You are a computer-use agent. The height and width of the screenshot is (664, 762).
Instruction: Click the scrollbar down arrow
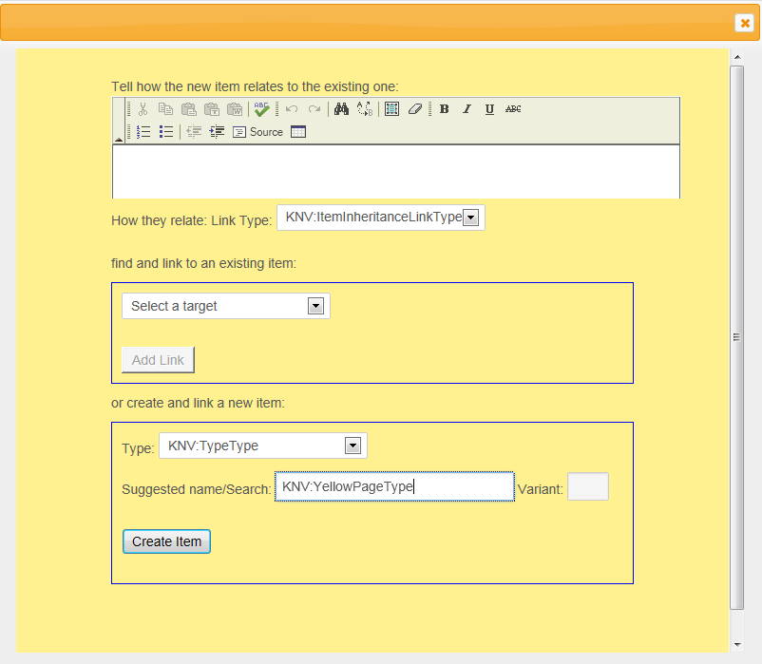pos(737,645)
